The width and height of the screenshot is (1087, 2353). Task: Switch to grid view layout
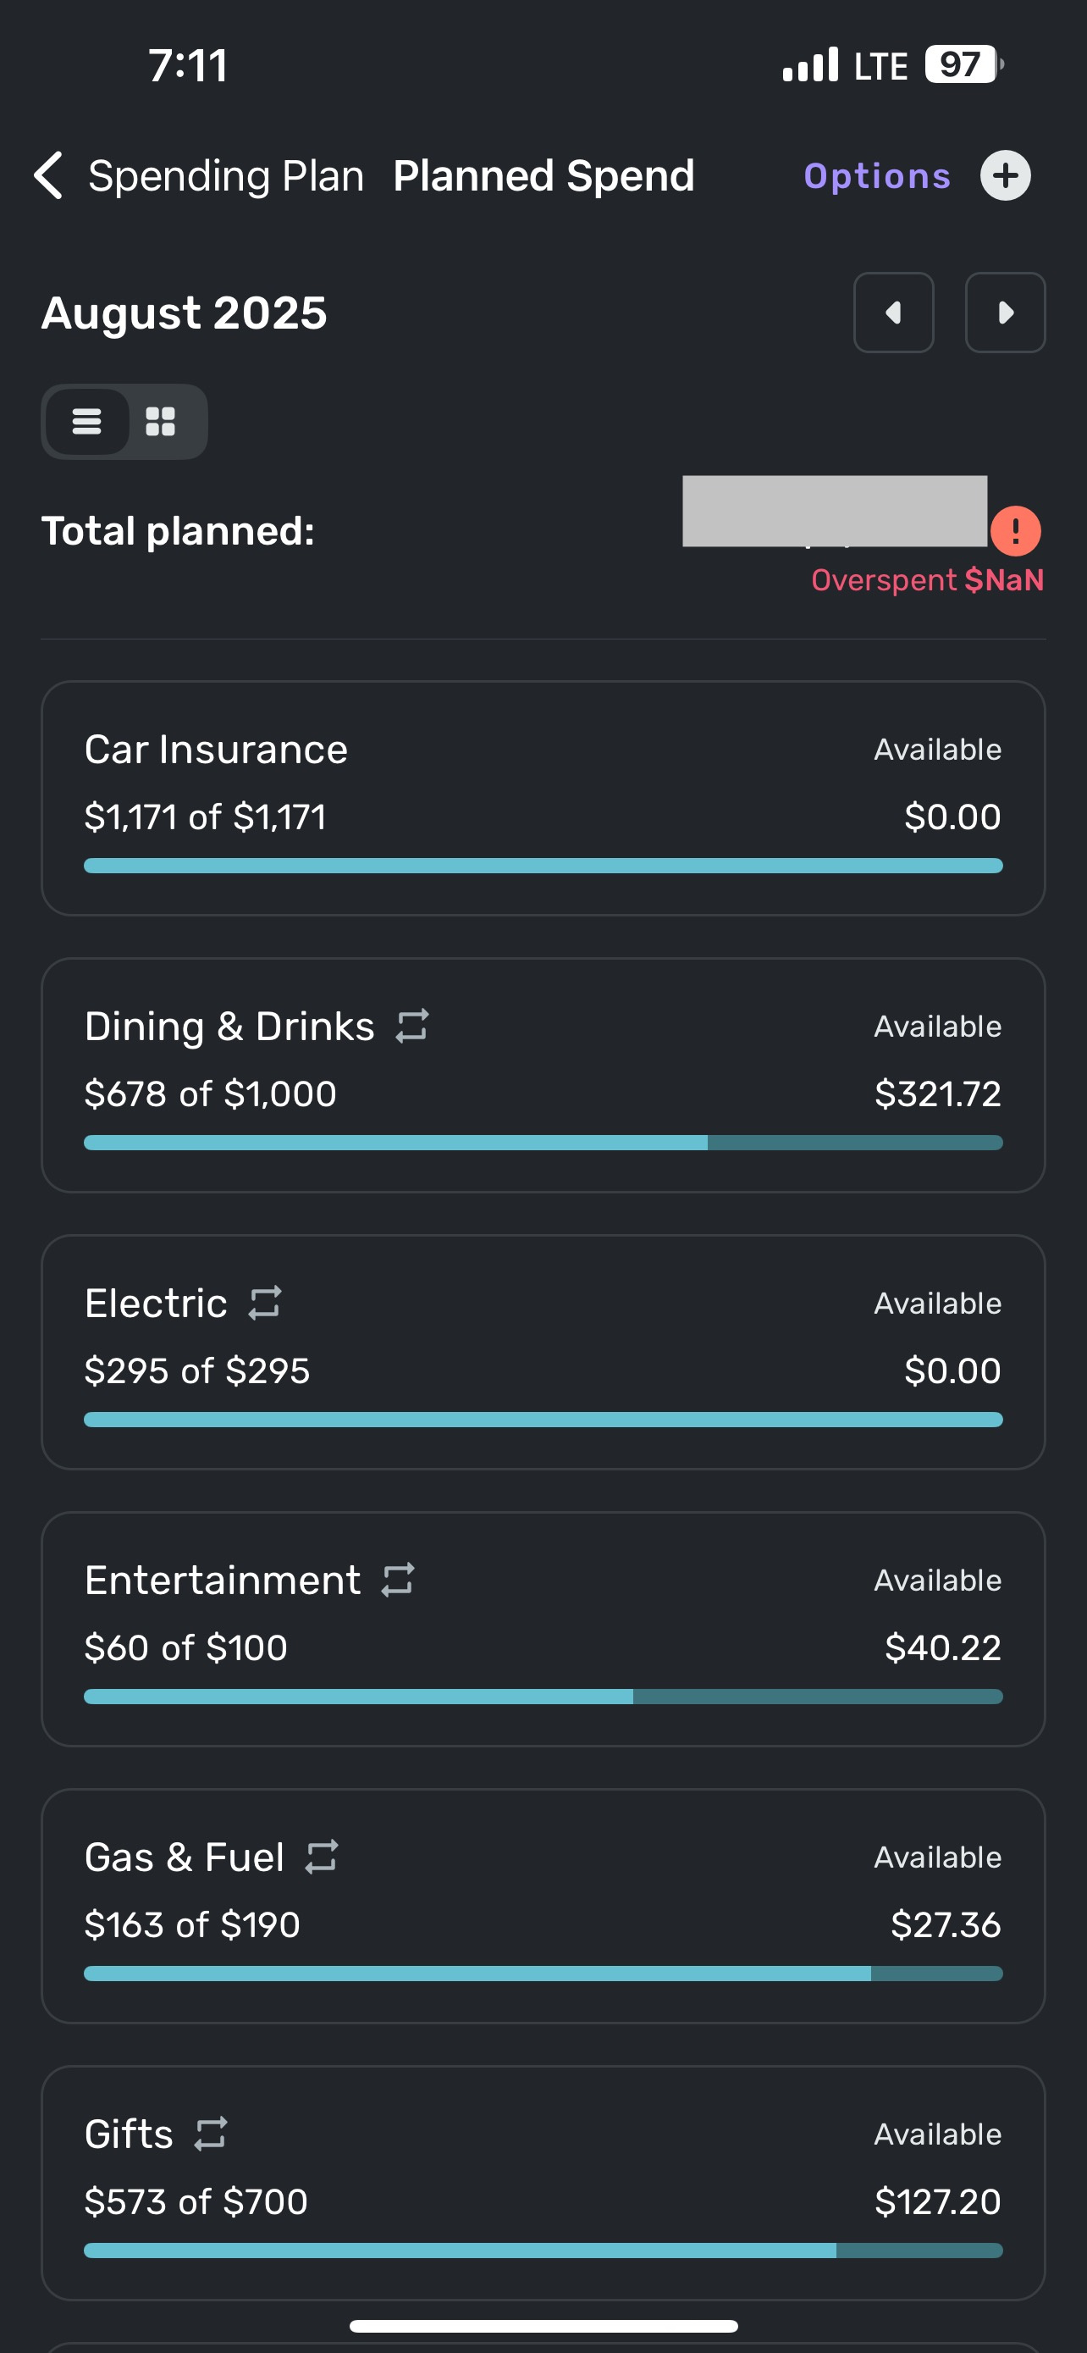[161, 421]
